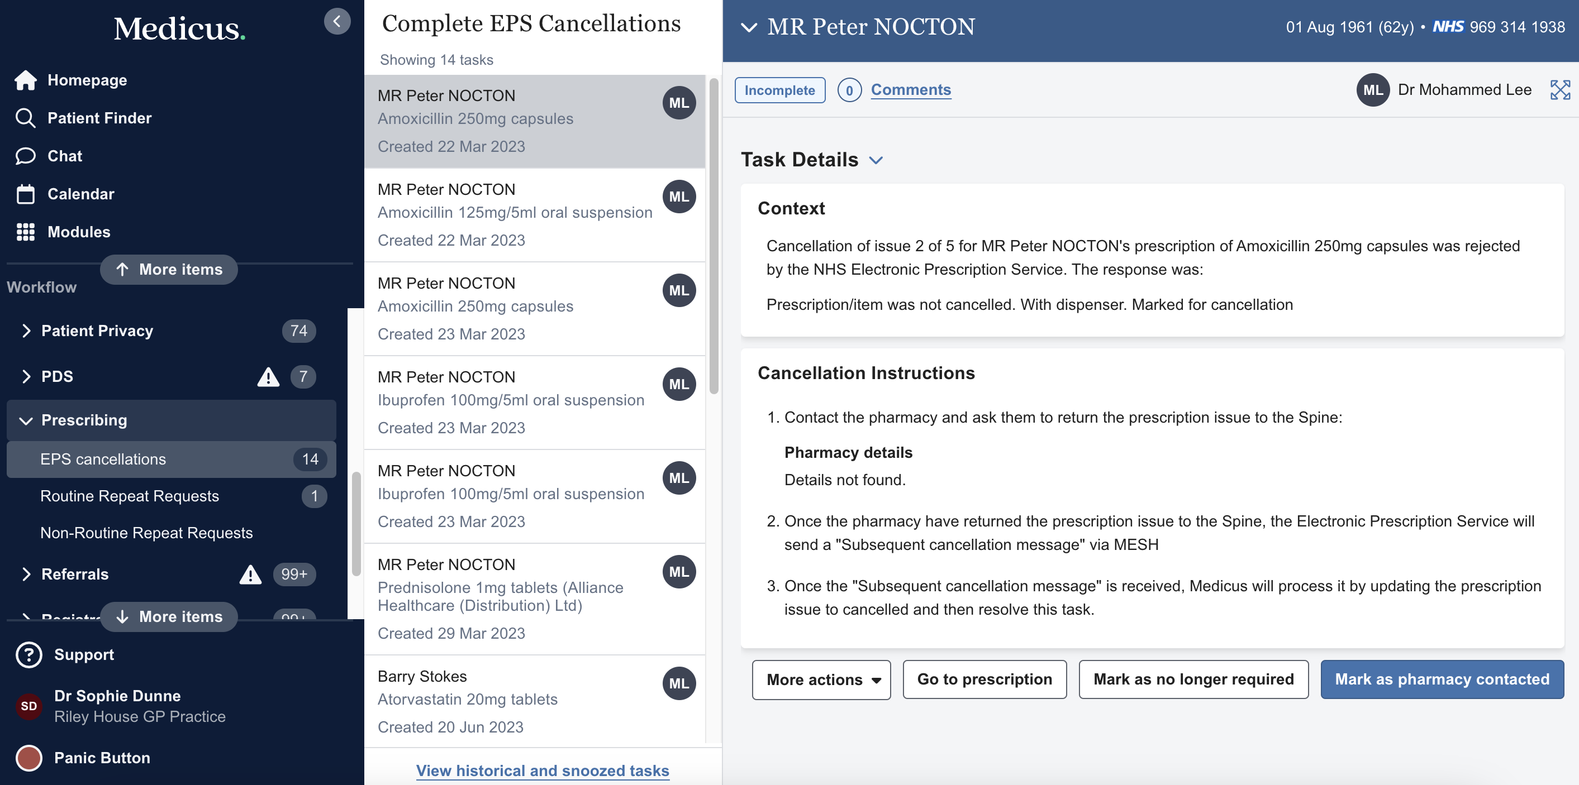Click Mark as pharmacy contacted button

[x=1441, y=679]
